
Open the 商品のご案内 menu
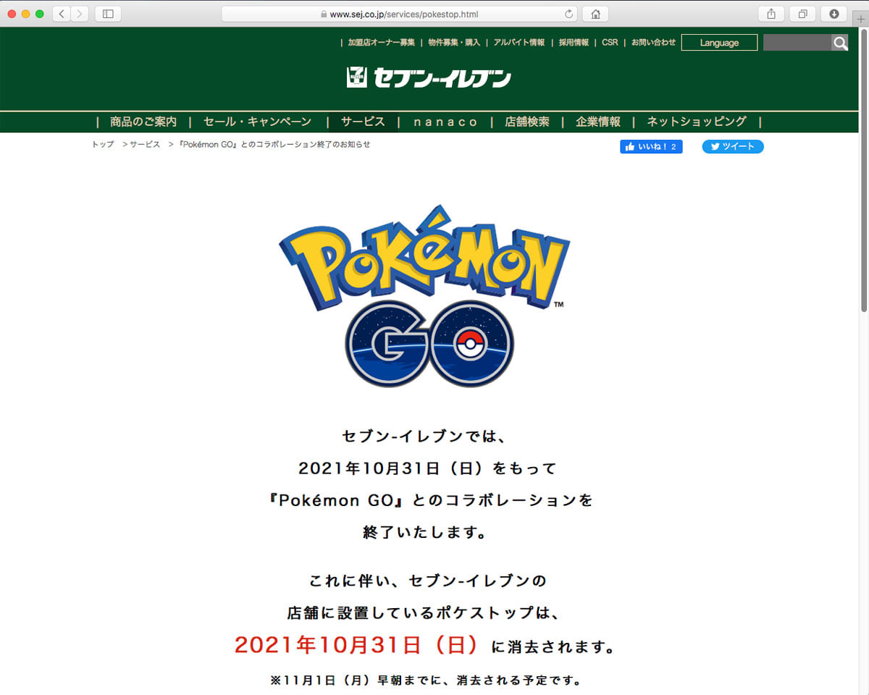pyautogui.click(x=143, y=122)
